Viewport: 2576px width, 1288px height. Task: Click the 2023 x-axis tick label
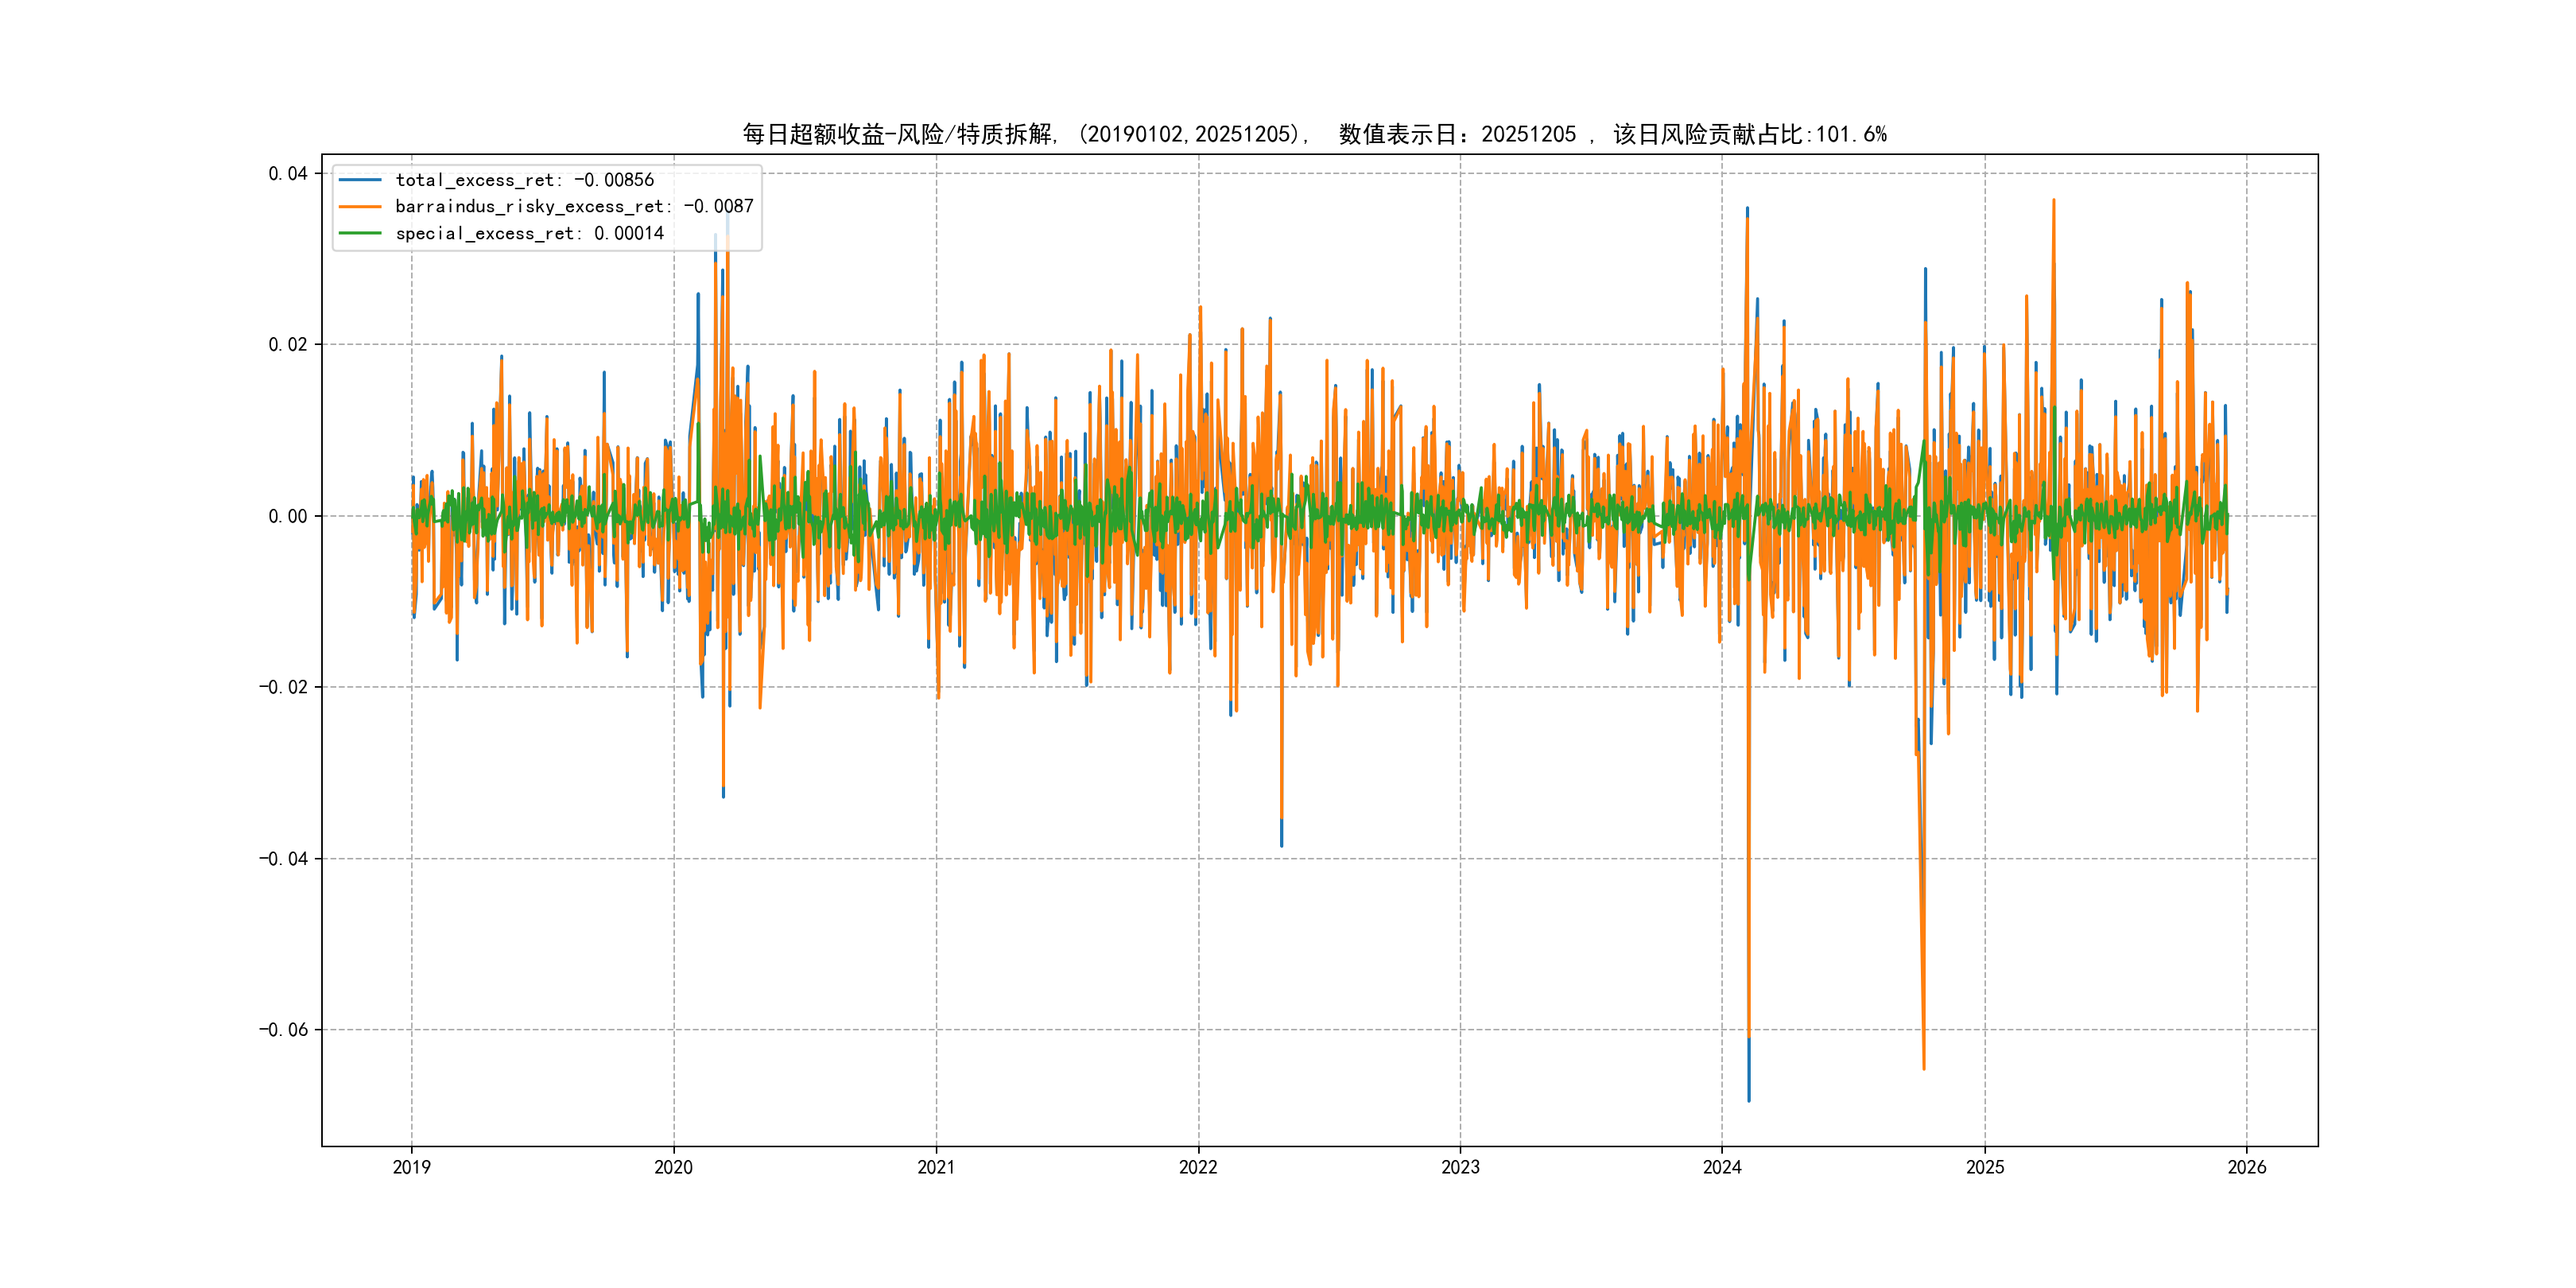(x=1460, y=1167)
